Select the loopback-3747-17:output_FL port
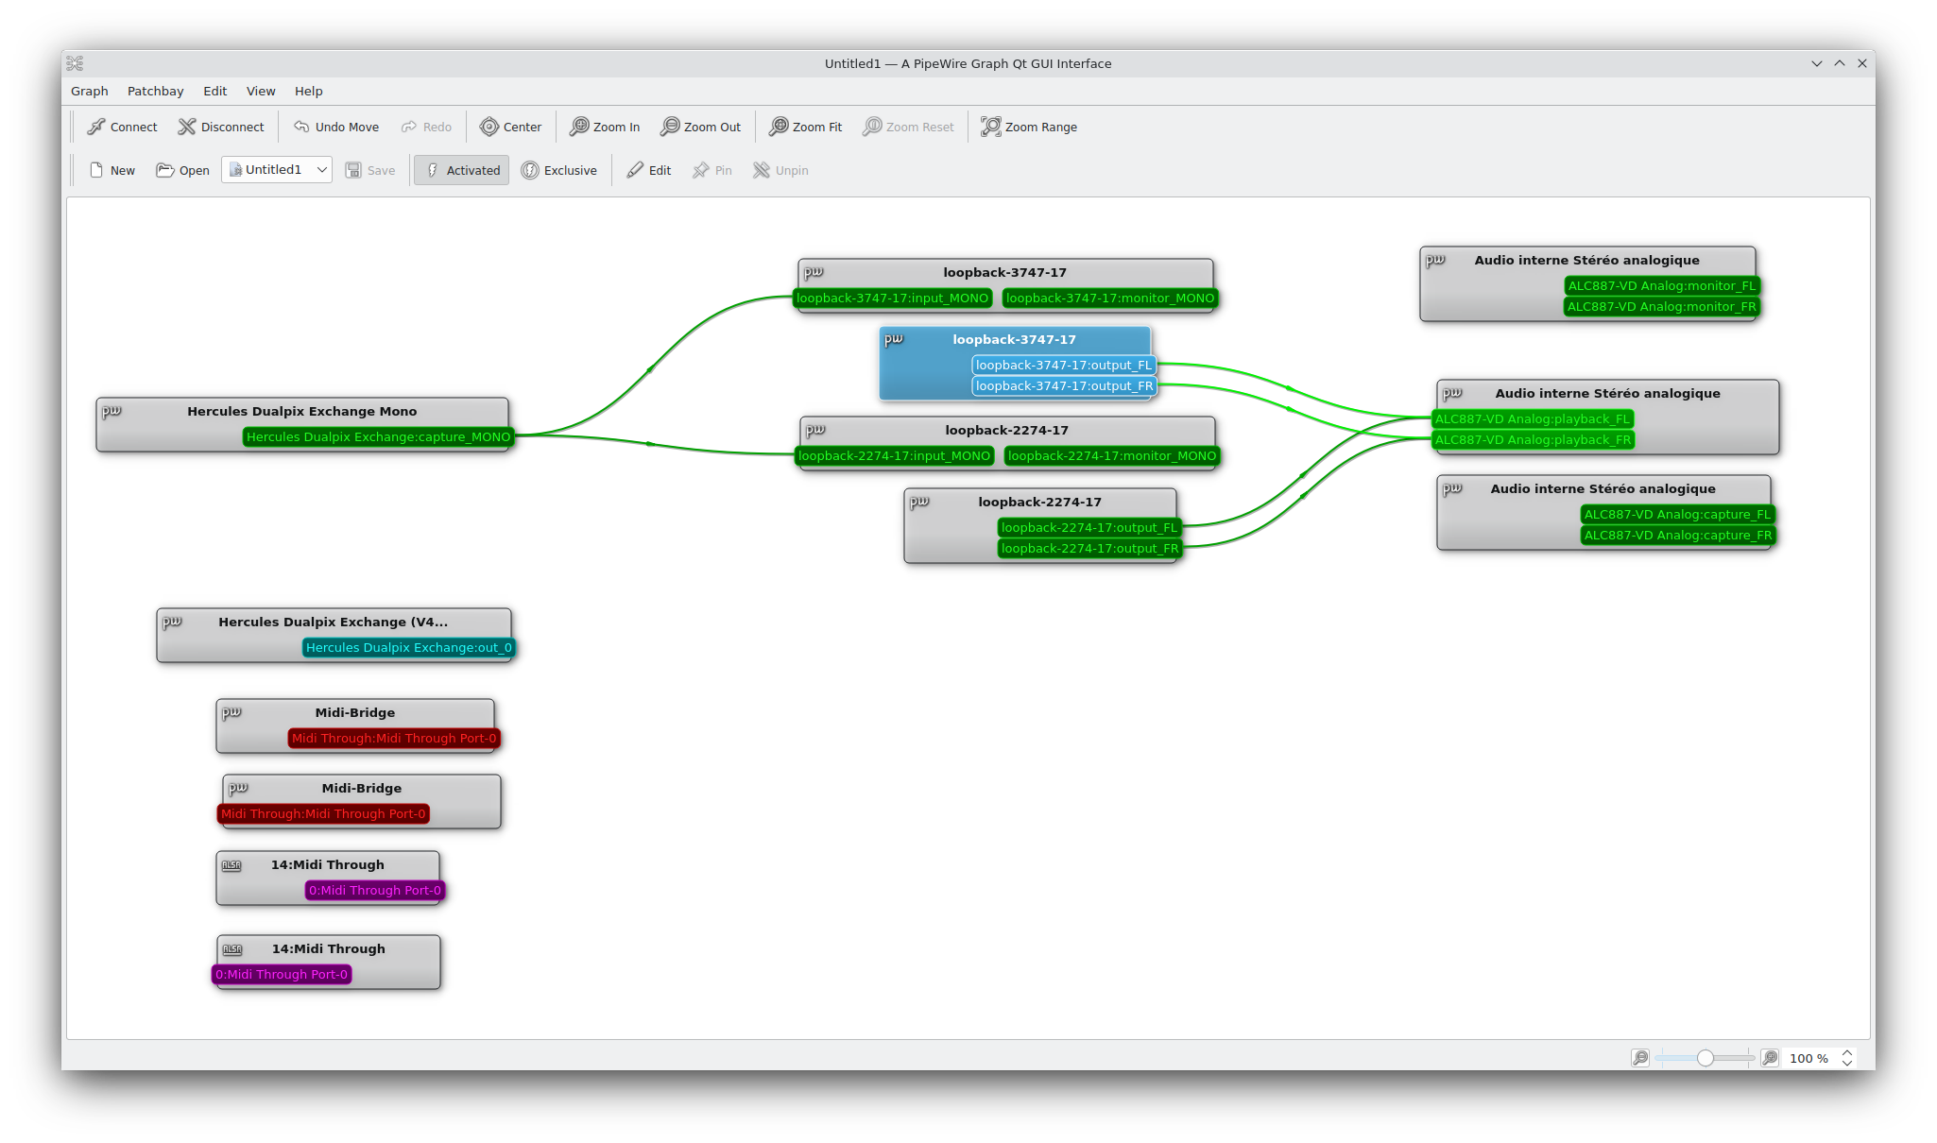Screen dimensions: 1937x1143 [x=1063, y=366]
